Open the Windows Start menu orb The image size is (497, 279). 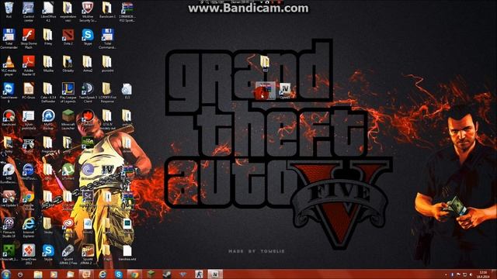[5, 274]
